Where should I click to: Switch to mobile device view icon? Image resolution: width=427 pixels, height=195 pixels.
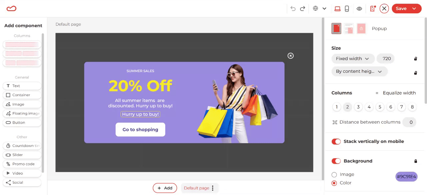(347, 9)
